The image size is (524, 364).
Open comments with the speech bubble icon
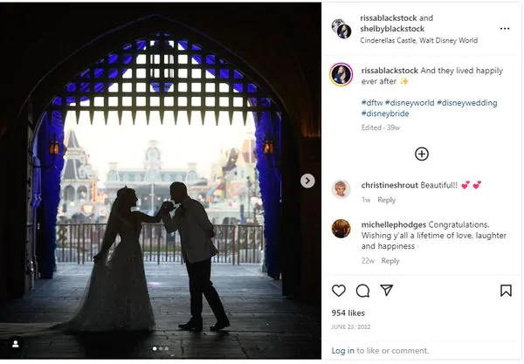tap(362, 291)
